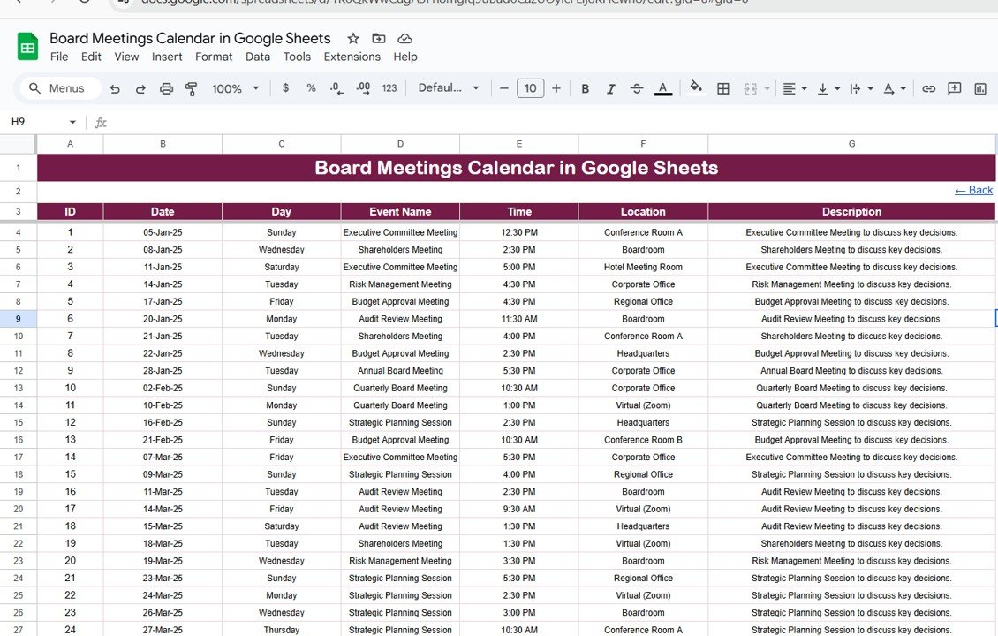Screen dimensions: 998x636
Task: Toggle italic formatting
Action: pos(610,88)
